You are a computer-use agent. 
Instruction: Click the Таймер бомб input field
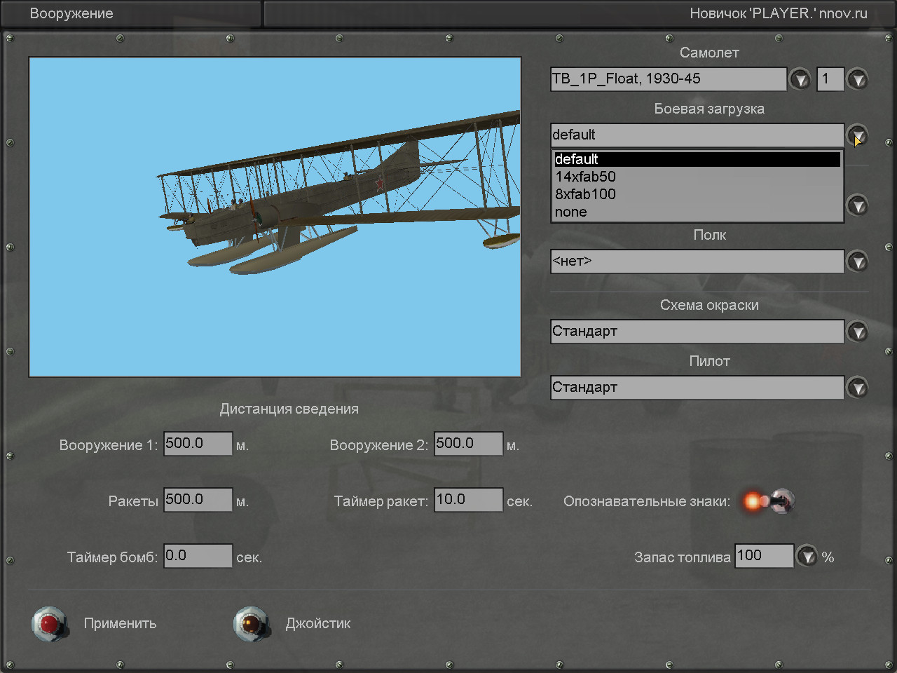point(198,556)
